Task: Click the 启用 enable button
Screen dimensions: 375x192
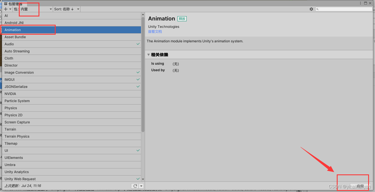Action: point(361,186)
